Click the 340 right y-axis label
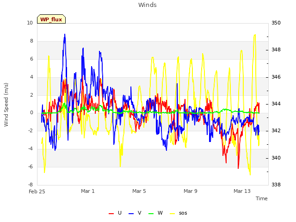Viewport: 296px width, 222px height. click(x=276, y=158)
